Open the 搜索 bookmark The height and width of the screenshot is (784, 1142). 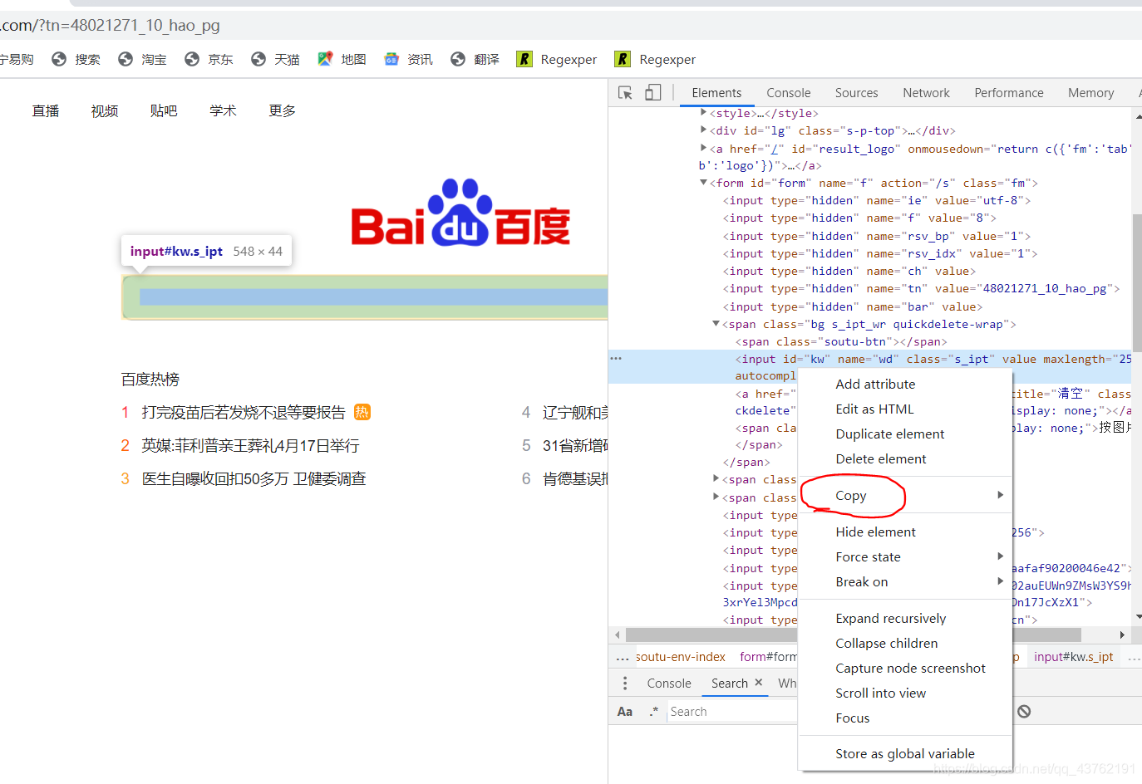76,59
